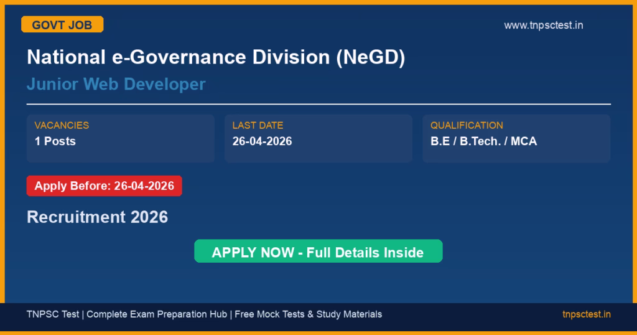Click the Recruitment 2026 text

(97, 217)
